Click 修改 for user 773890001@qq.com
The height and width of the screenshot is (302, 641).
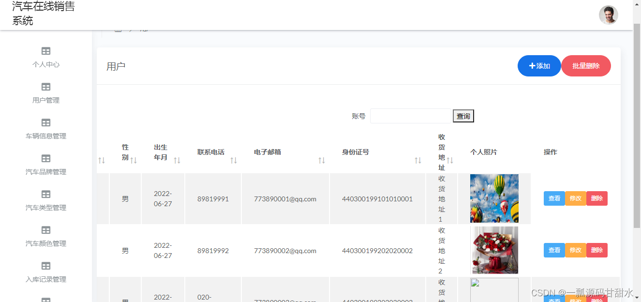pyautogui.click(x=576, y=198)
